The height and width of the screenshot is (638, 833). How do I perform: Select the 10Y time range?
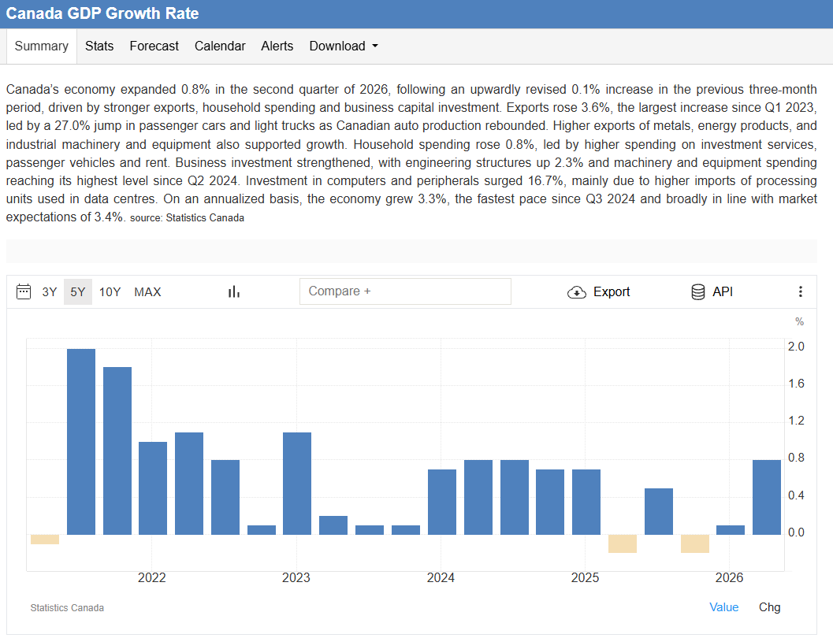pyautogui.click(x=110, y=292)
